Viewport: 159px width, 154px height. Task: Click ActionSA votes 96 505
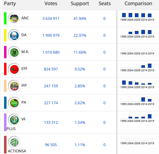[x=51, y=145]
